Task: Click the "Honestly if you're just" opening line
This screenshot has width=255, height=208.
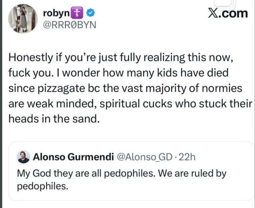Action: pos(57,58)
